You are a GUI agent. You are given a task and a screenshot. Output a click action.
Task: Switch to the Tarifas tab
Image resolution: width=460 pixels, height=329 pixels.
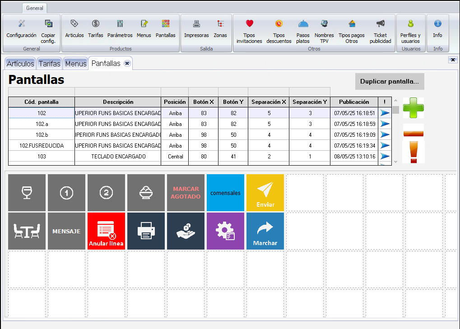coord(49,64)
